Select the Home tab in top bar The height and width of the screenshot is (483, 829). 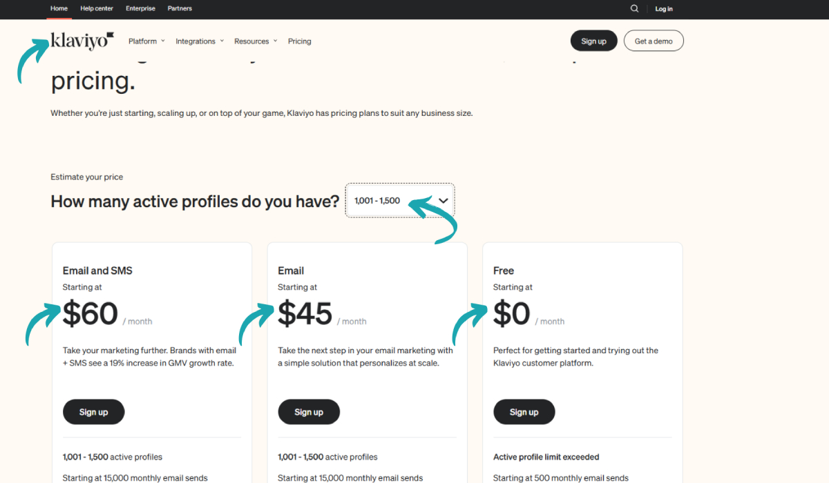(x=59, y=8)
